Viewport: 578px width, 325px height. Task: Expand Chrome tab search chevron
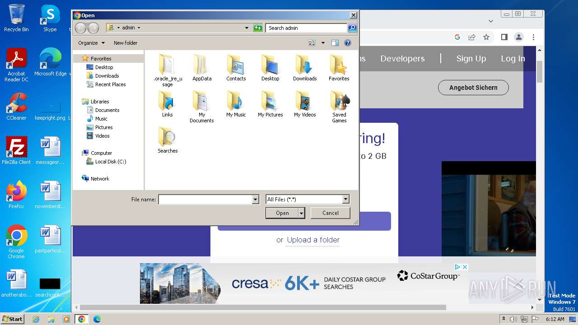(x=491, y=21)
